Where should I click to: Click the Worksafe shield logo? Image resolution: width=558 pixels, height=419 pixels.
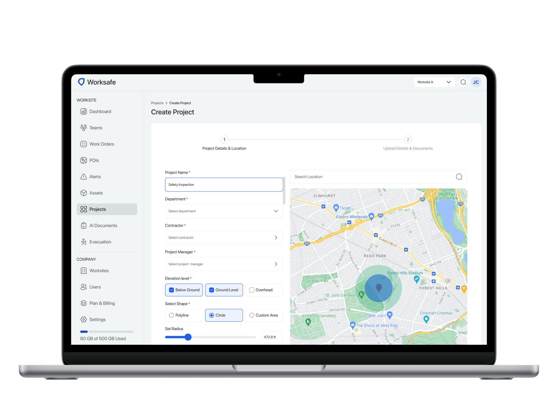[x=81, y=82]
